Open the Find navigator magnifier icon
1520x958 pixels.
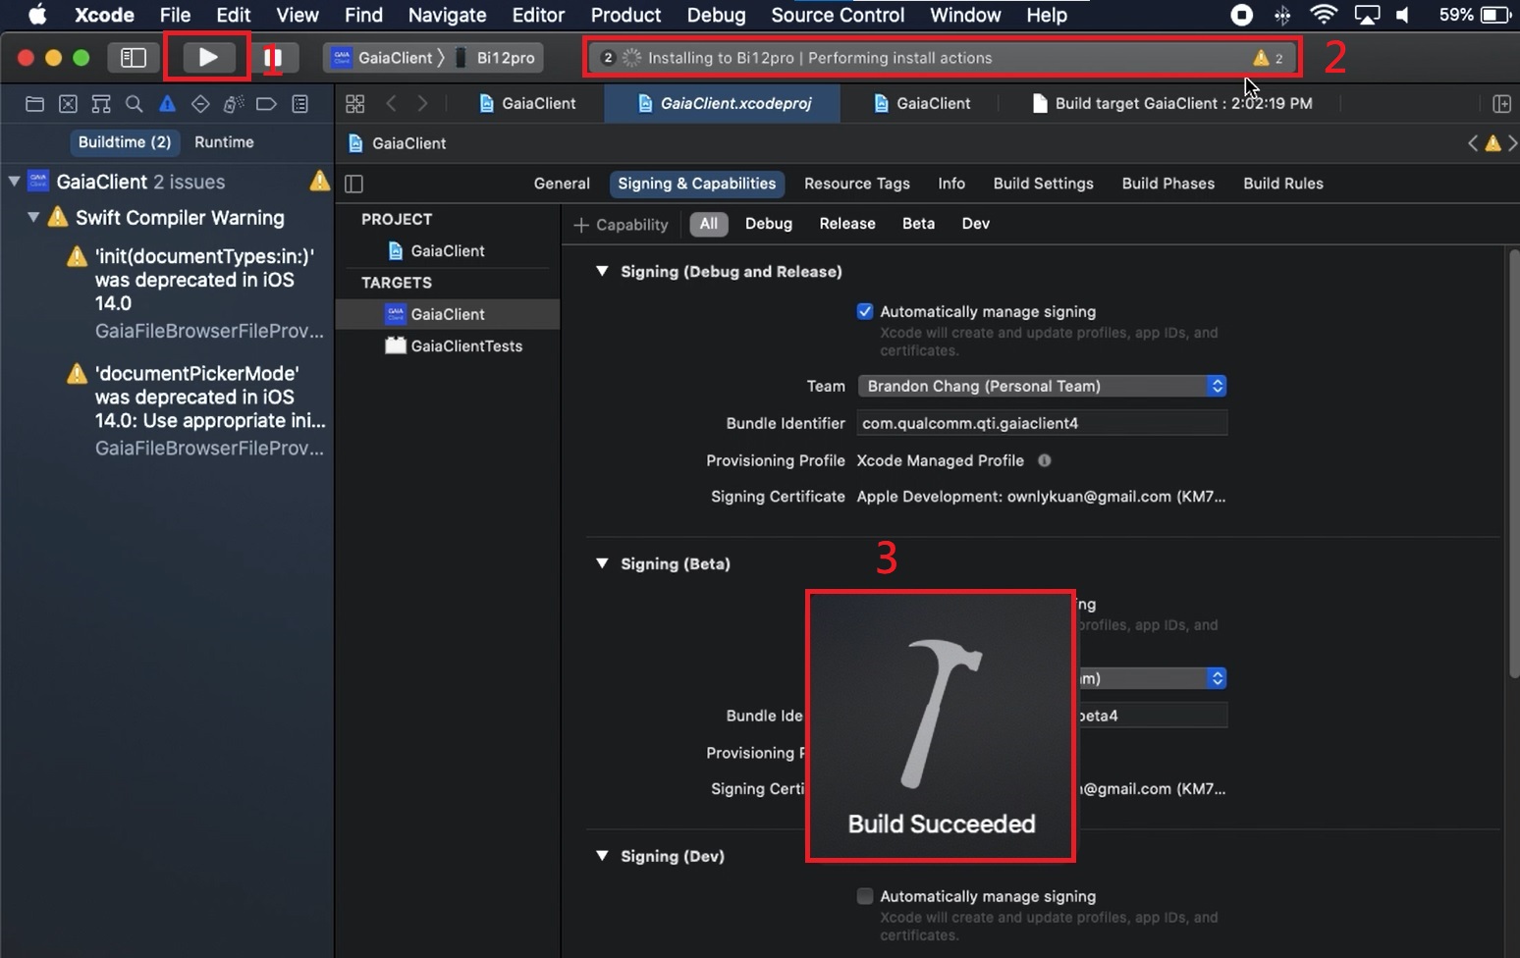click(135, 103)
